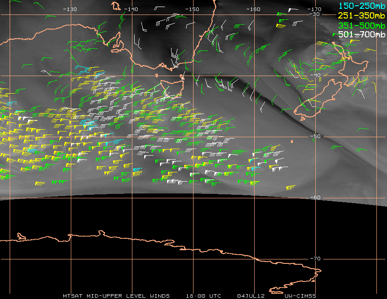Click the -150 longitude label
387x299 pixels.
(x=192, y=9)
